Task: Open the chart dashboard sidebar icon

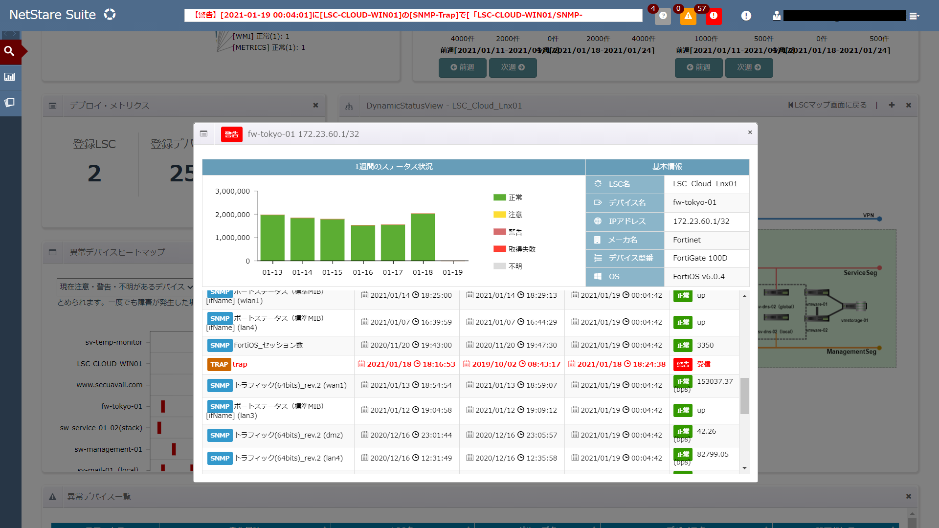Action: click(10, 77)
